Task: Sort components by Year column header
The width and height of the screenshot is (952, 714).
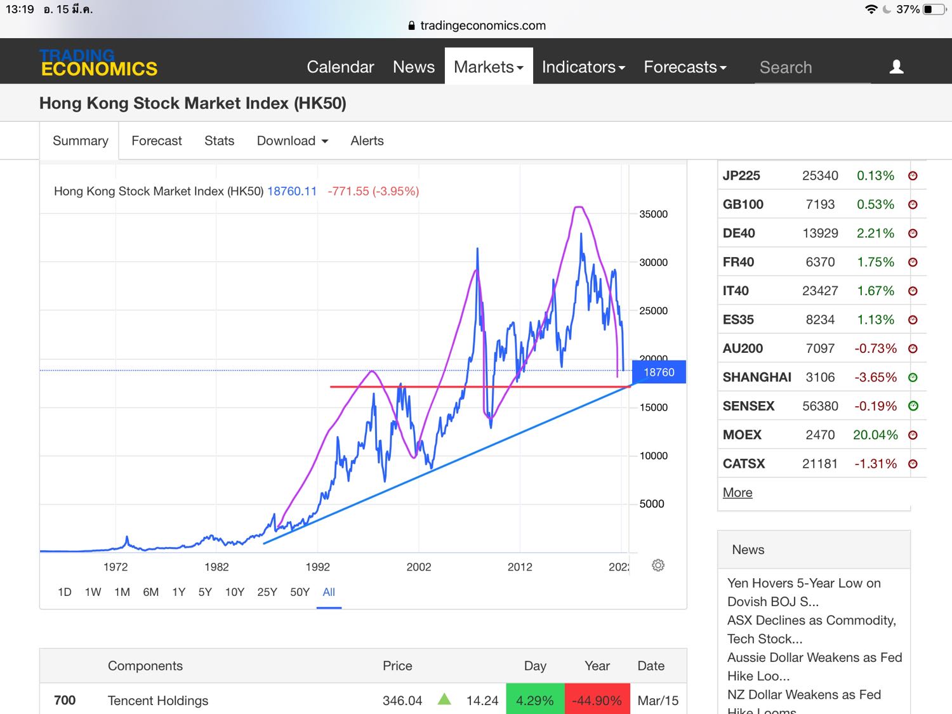Action: [x=597, y=666]
